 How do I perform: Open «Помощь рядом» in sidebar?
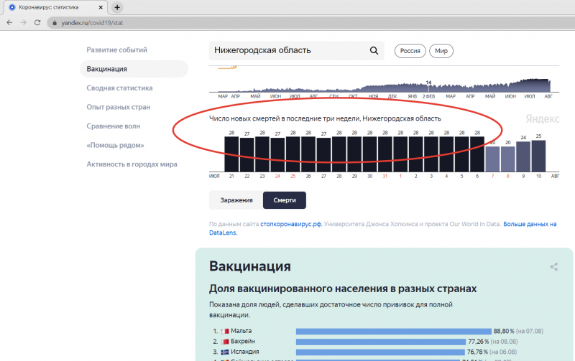(x=115, y=145)
